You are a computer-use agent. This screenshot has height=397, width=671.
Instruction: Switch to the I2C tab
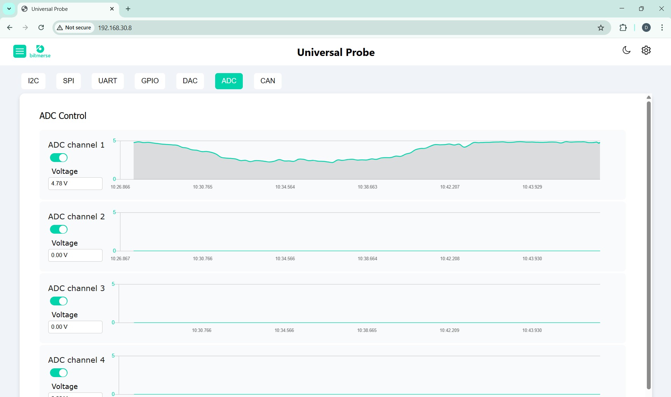pyautogui.click(x=33, y=81)
